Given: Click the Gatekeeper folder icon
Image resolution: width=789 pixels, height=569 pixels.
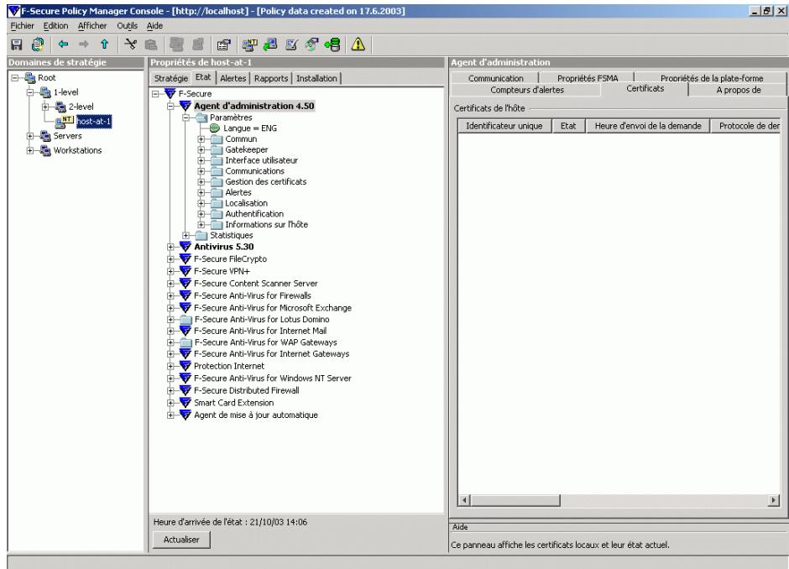Looking at the screenshot, I should coord(217,149).
